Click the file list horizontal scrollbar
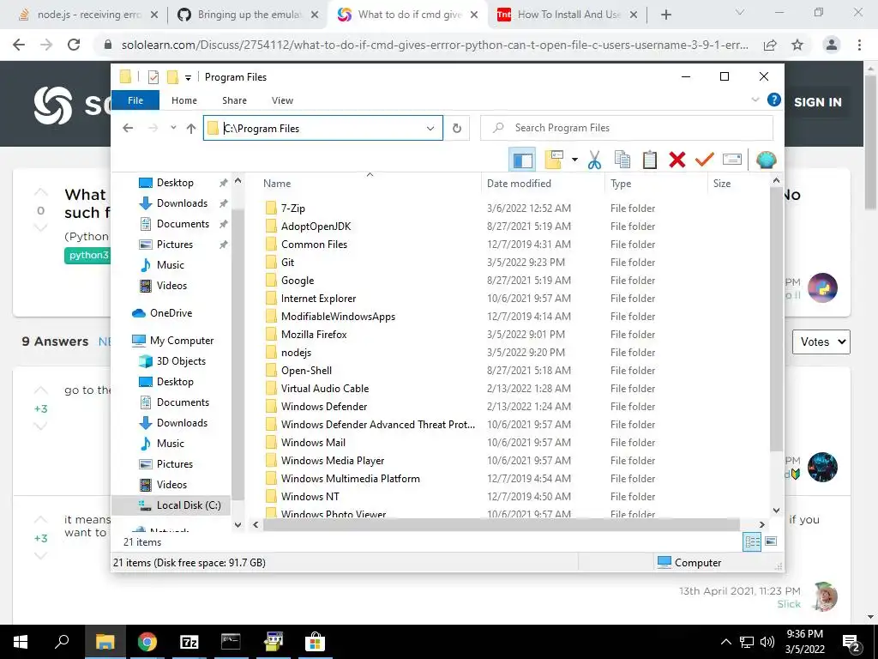Viewport: 878px width, 659px height. pyautogui.click(x=502, y=525)
